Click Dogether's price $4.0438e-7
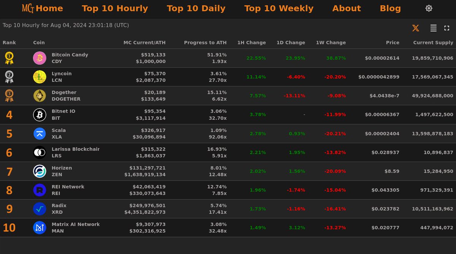Image resolution: width=456 pixels, height=254 pixels. [x=385, y=96]
